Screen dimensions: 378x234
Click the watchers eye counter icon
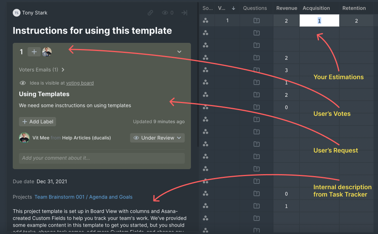pyautogui.click(x=165, y=12)
